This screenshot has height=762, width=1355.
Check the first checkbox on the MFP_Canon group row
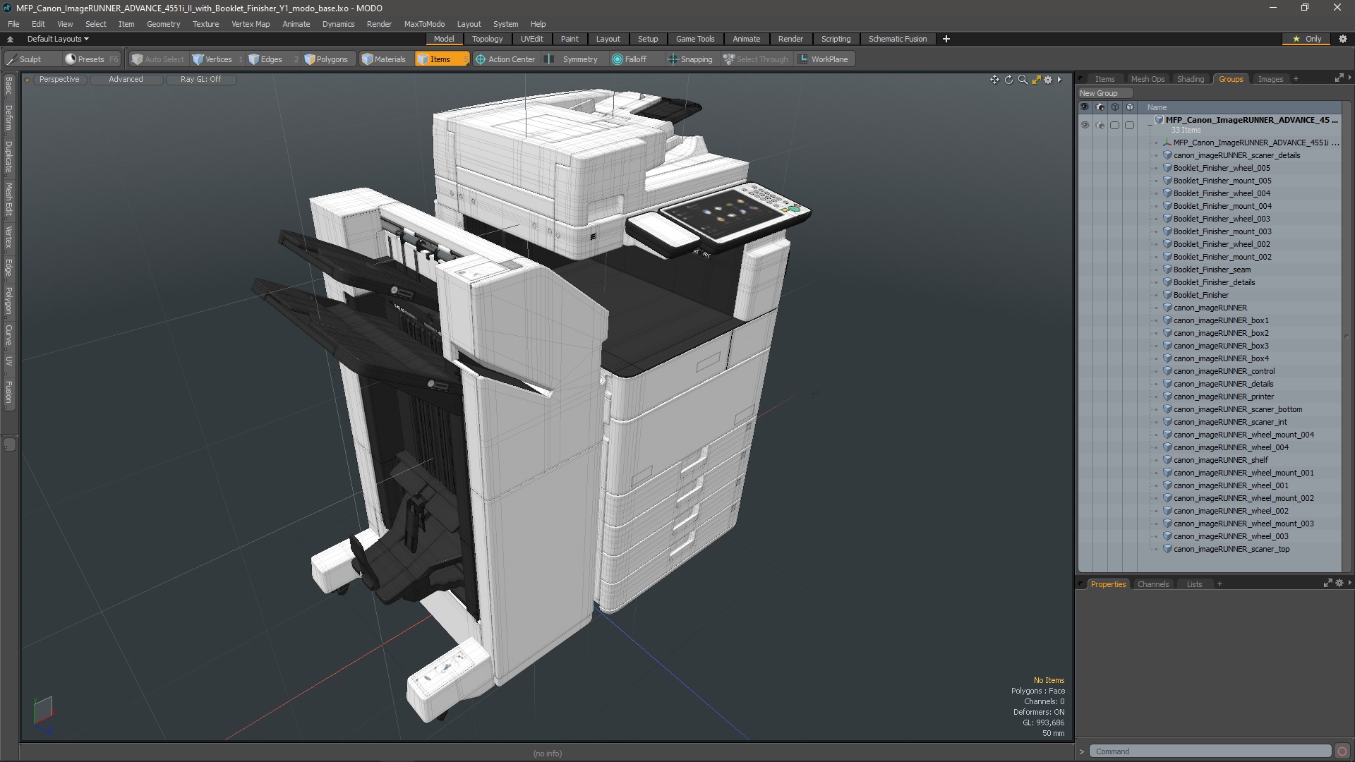(x=1114, y=125)
